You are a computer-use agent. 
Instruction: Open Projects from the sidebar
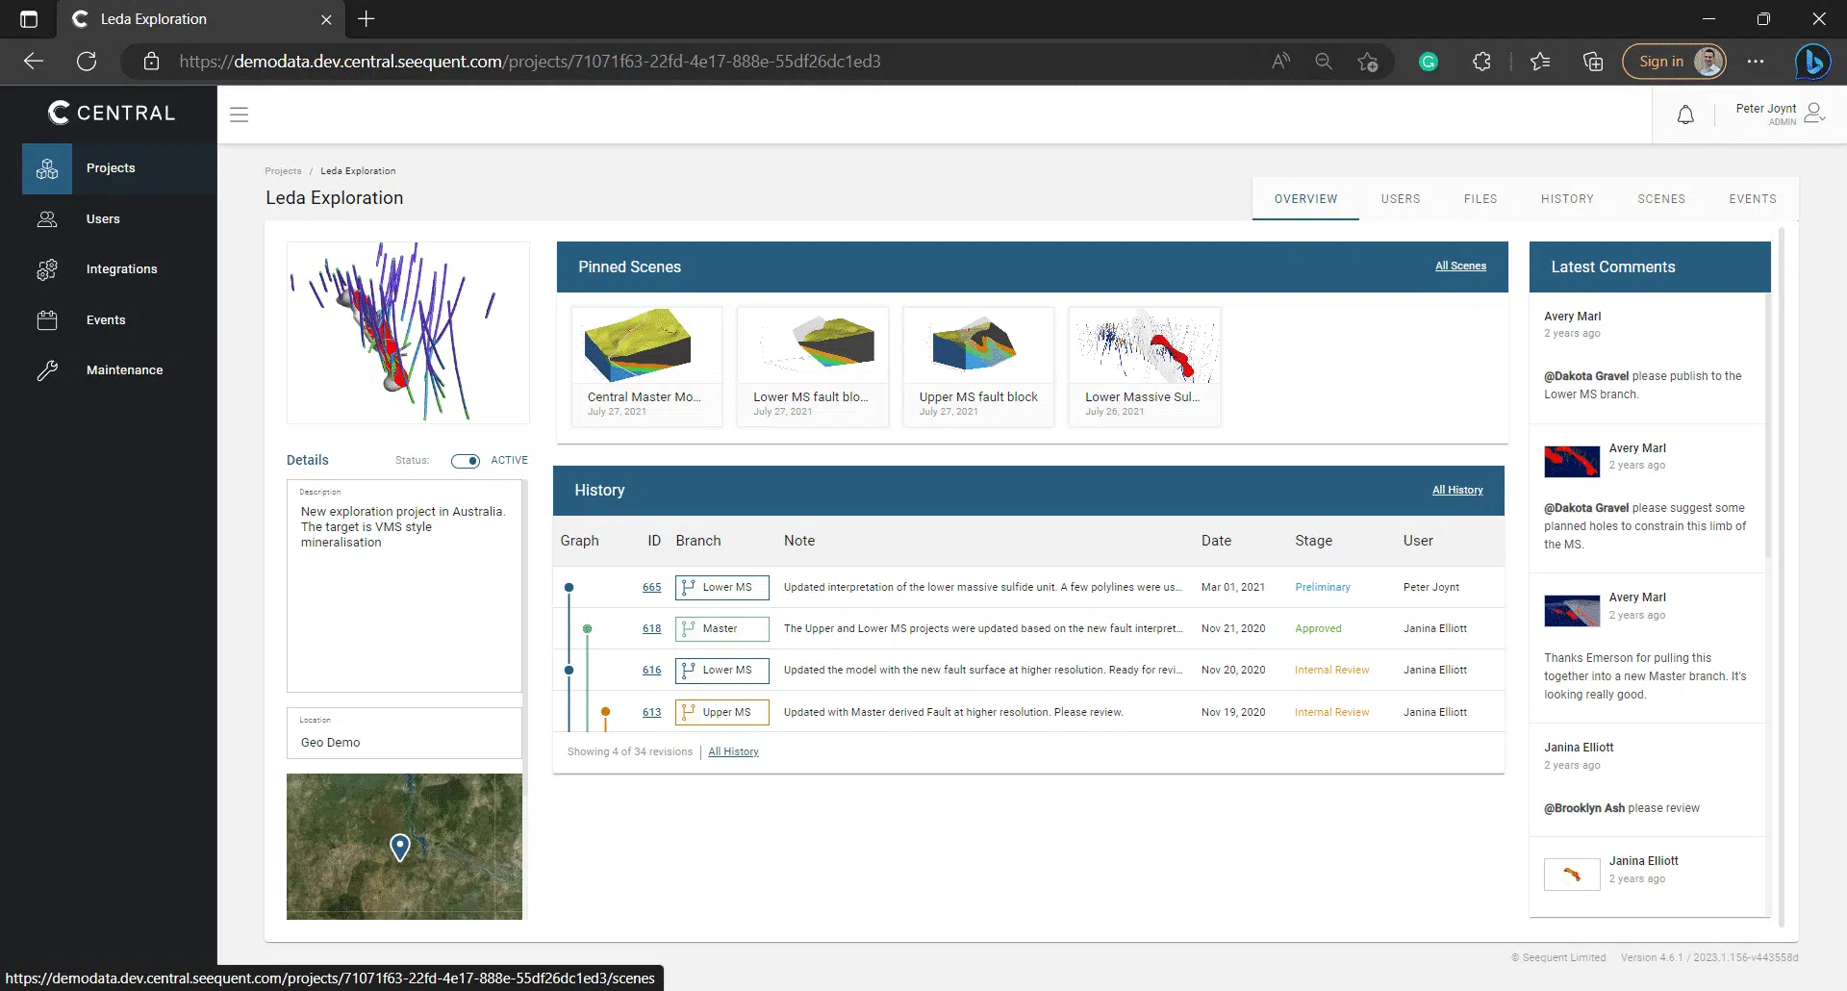[111, 168]
